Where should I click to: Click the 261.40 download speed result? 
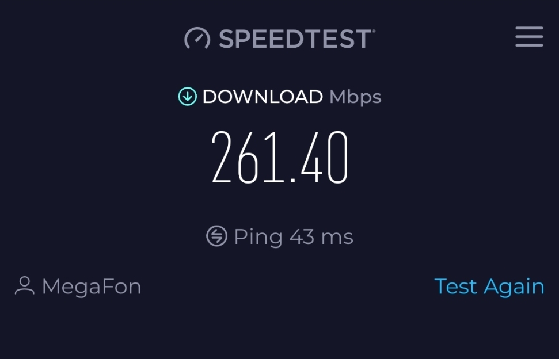(280, 157)
